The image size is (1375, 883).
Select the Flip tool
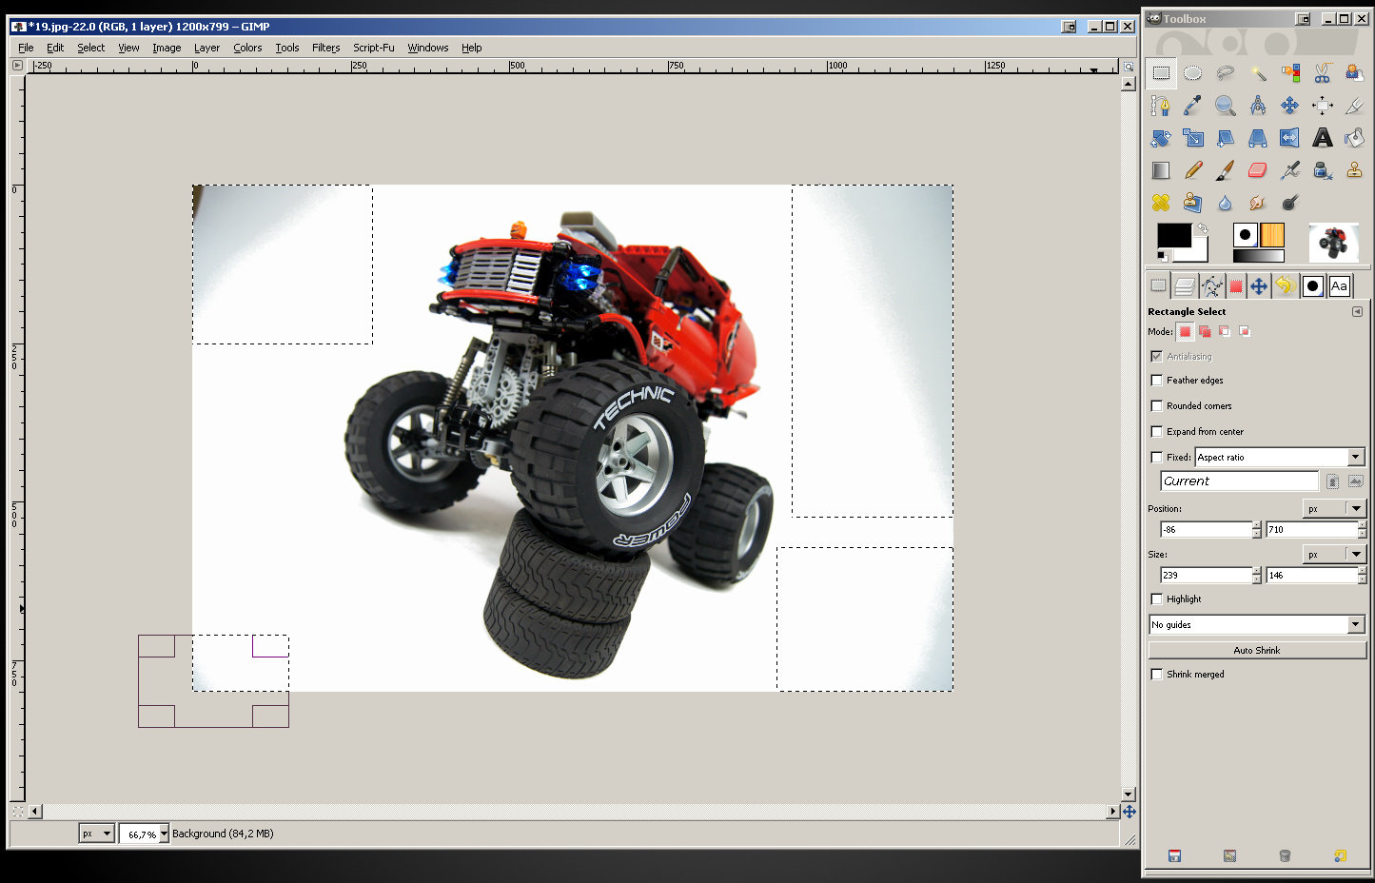pos(1290,138)
